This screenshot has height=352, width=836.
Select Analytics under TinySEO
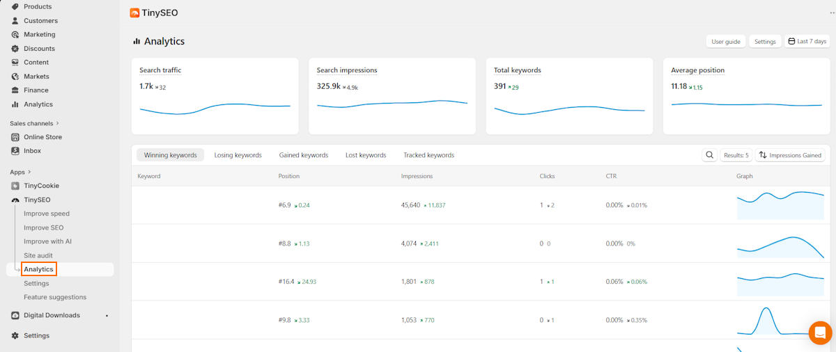coord(38,269)
